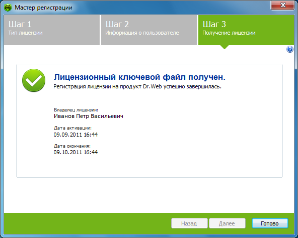Click the green success checkmark icon
The height and width of the screenshot is (238, 298).
tap(34, 80)
